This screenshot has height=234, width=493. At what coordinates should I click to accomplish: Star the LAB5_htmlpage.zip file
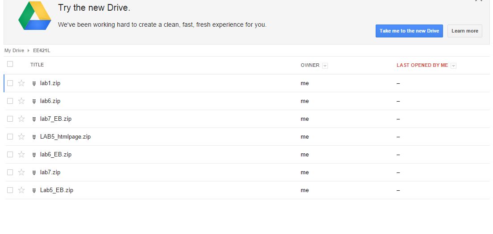[x=21, y=136]
